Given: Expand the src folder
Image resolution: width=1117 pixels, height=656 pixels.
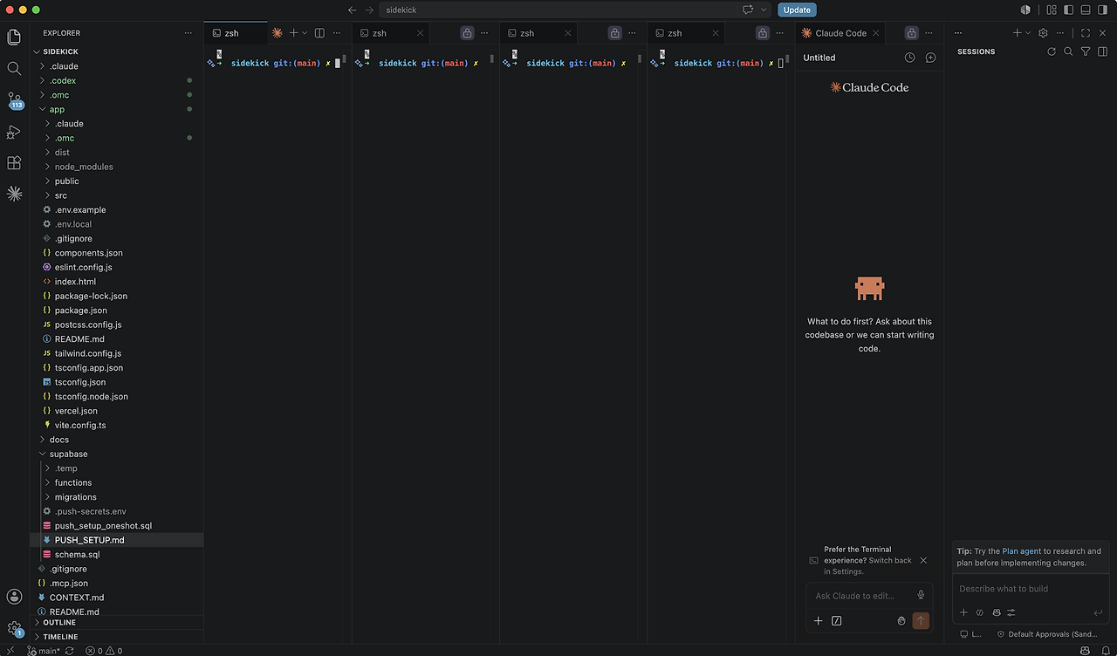Looking at the screenshot, I should (x=117, y=195).
